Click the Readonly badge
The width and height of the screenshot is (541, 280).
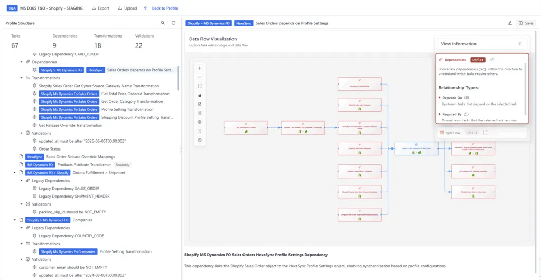coord(122,165)
